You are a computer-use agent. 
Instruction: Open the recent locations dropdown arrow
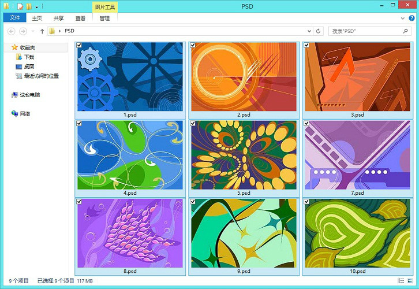[33, 31]
